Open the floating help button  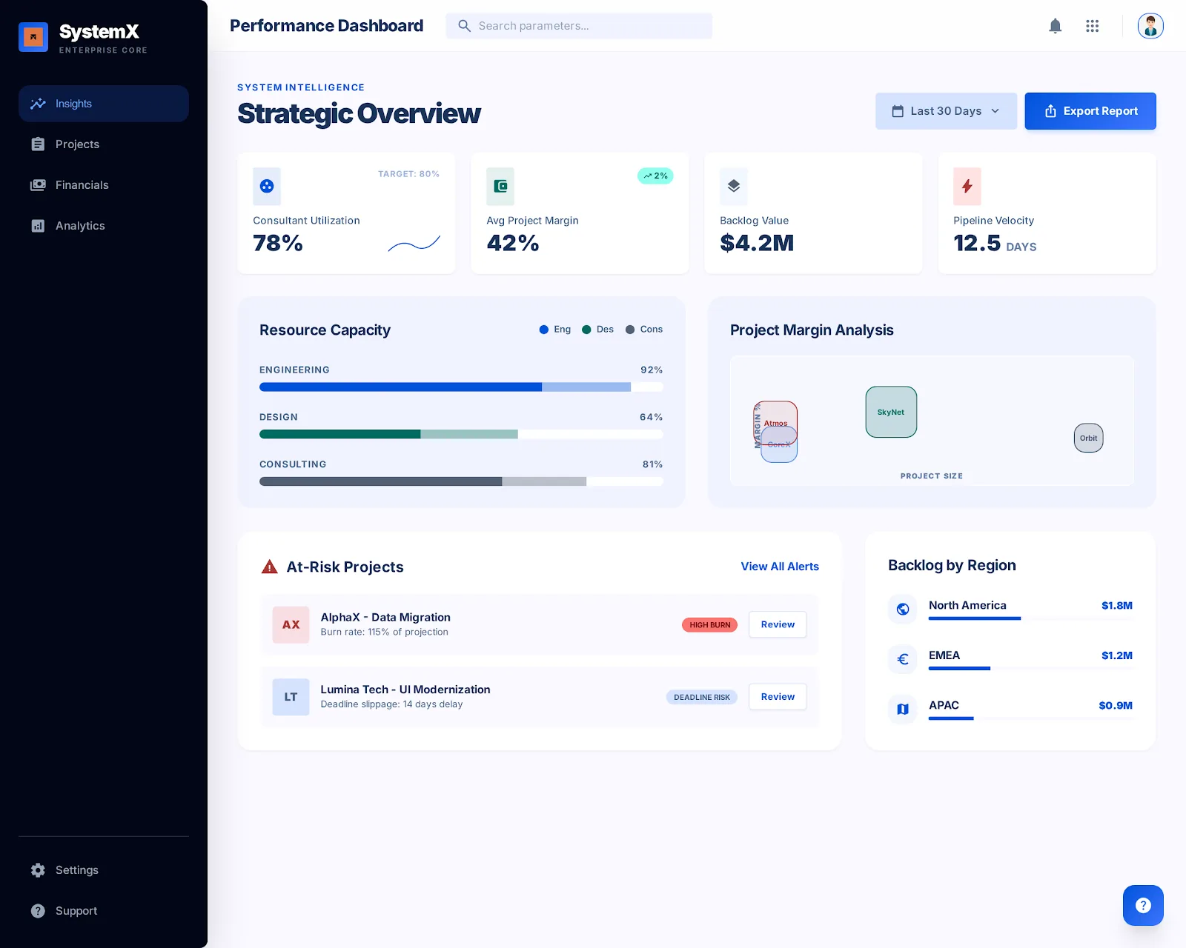pos(1143,905)
